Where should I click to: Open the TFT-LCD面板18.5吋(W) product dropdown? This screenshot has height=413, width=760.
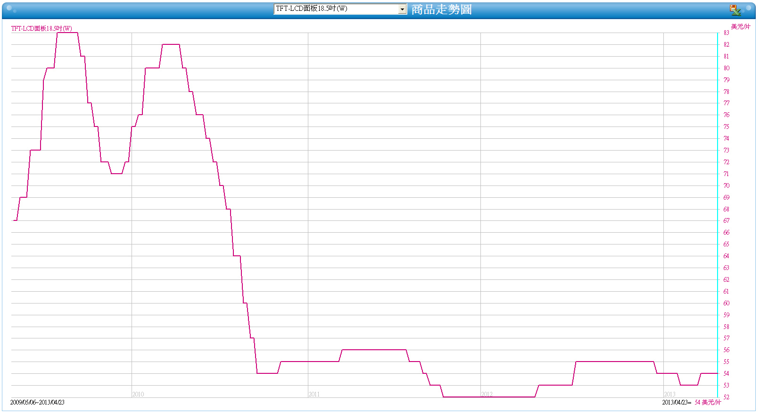[340, 9]
